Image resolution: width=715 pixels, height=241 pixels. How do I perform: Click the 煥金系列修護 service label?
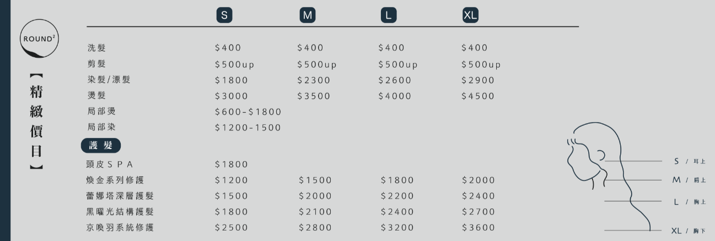pyautogui.click(x=115, y=180)
